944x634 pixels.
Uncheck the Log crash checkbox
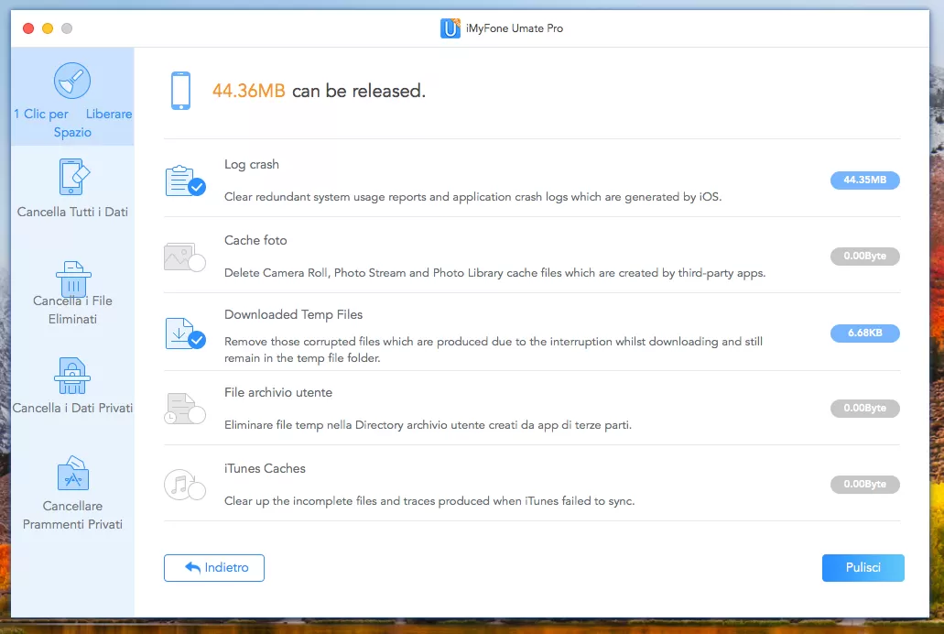point(196,187)
